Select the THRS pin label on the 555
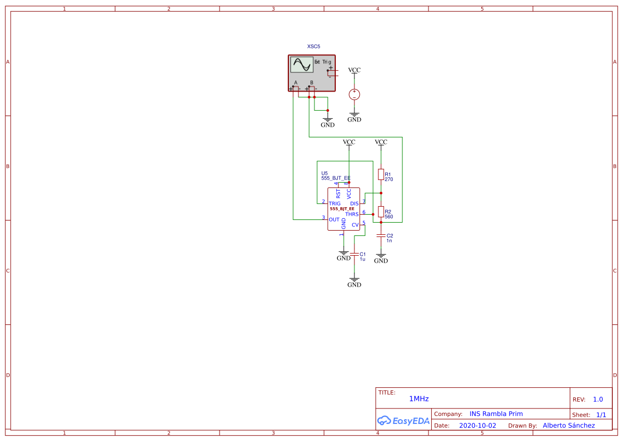 [352, 214]
